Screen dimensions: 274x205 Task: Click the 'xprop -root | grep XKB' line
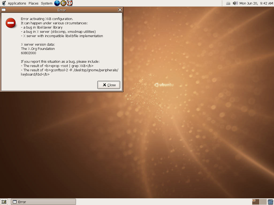point(57,66)
